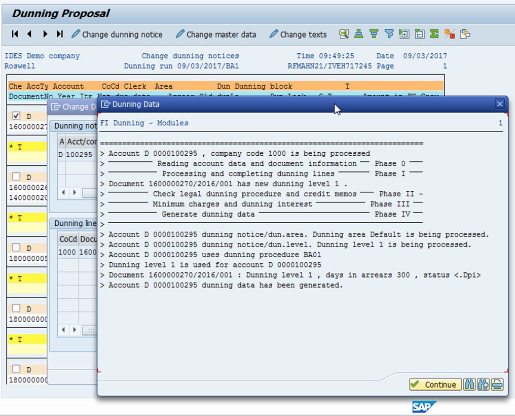Click Change master data button

(216, 34)
